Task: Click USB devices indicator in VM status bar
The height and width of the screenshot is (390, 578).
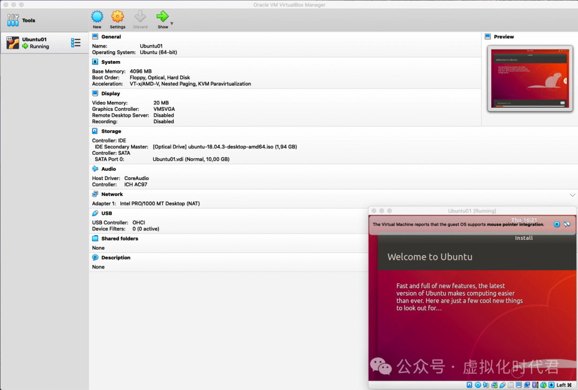Action: coord(503,385)
